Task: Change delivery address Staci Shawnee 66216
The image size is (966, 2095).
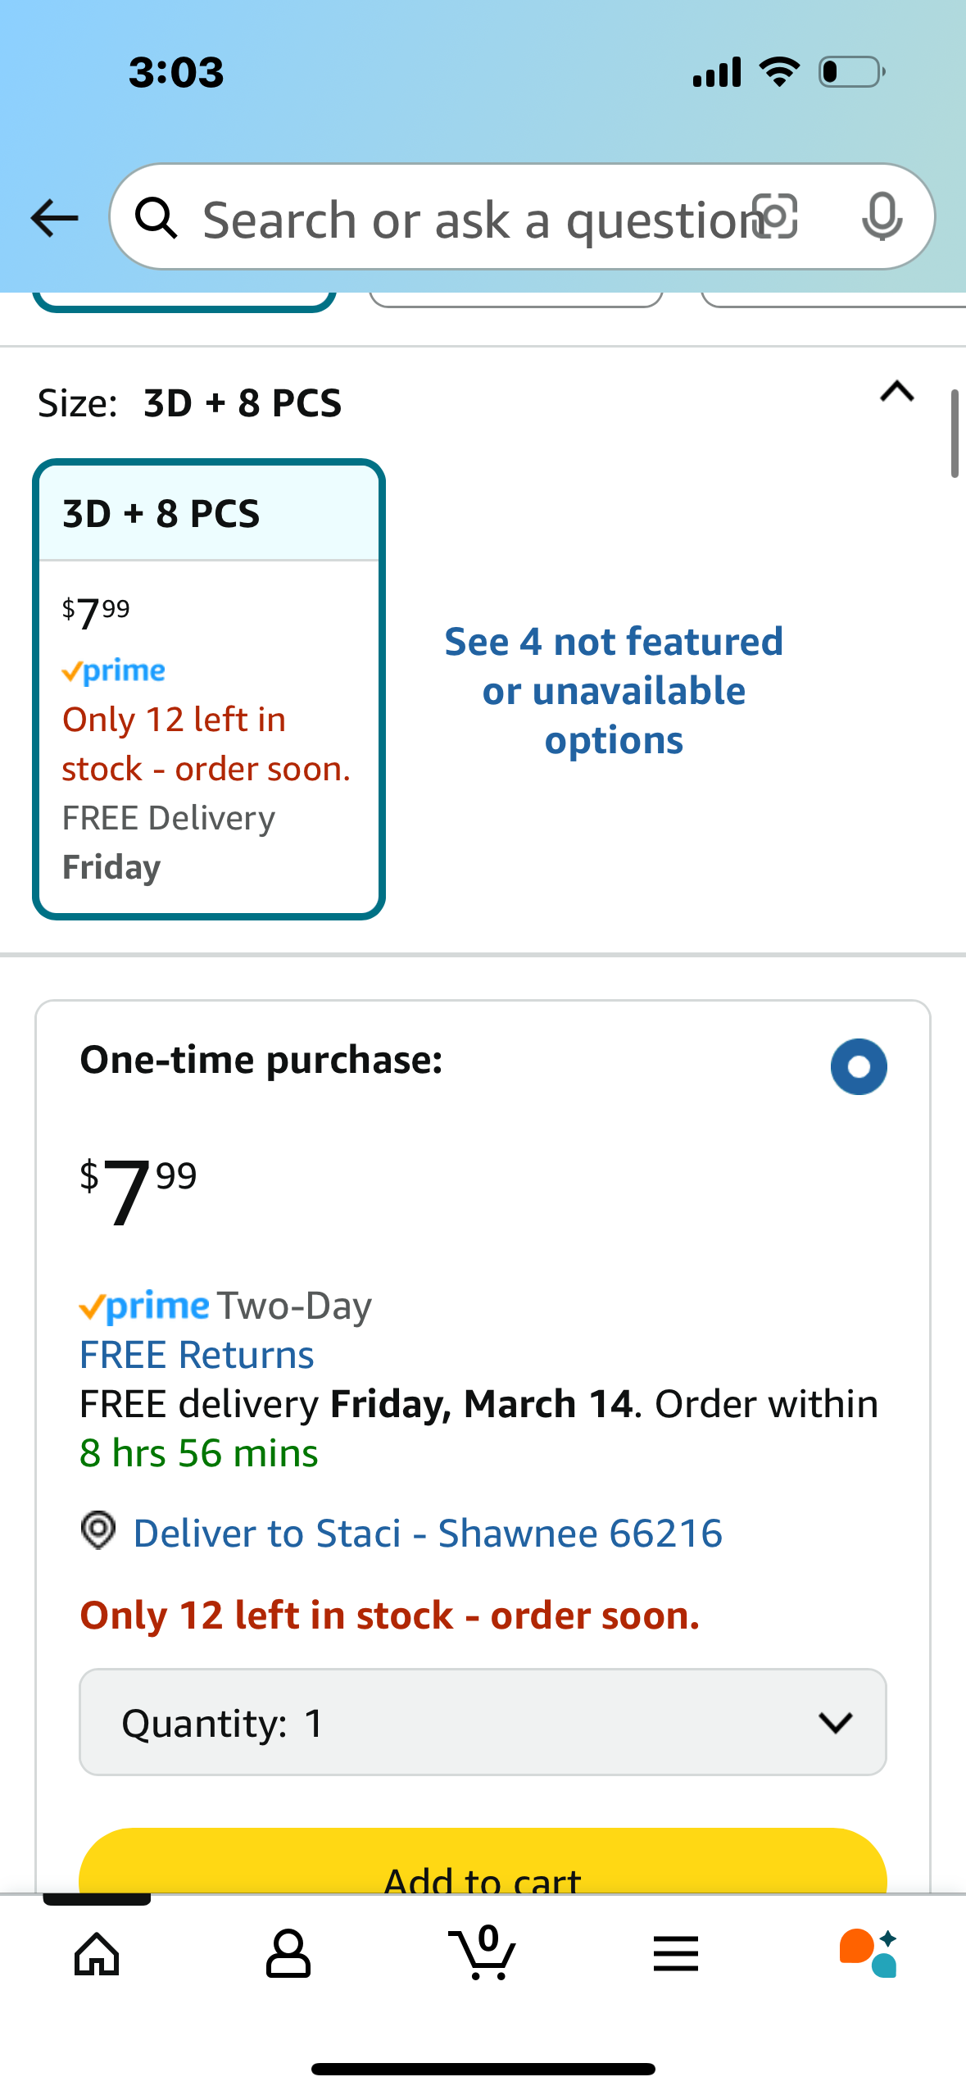Action: point(428,1533)
